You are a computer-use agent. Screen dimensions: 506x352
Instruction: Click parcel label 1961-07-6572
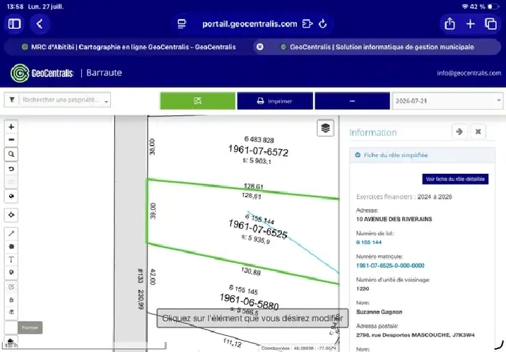click(258, 151)
